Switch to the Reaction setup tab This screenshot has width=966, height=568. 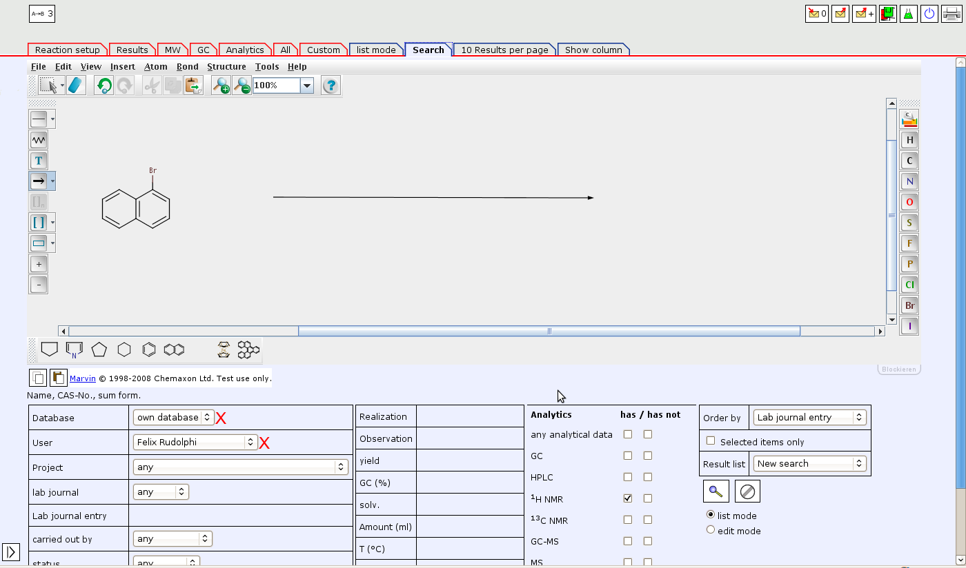pos(68,50)
